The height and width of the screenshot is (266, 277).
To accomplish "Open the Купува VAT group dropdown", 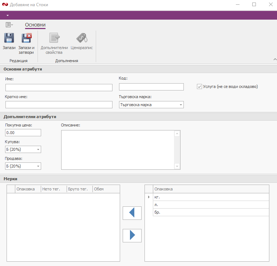I will tap(38, 149).
